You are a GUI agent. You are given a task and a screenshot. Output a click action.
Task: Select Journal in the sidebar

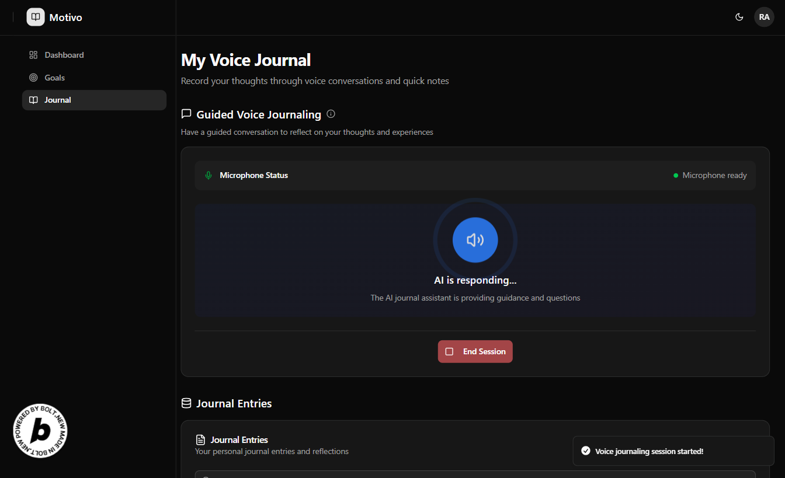[94, 100]
